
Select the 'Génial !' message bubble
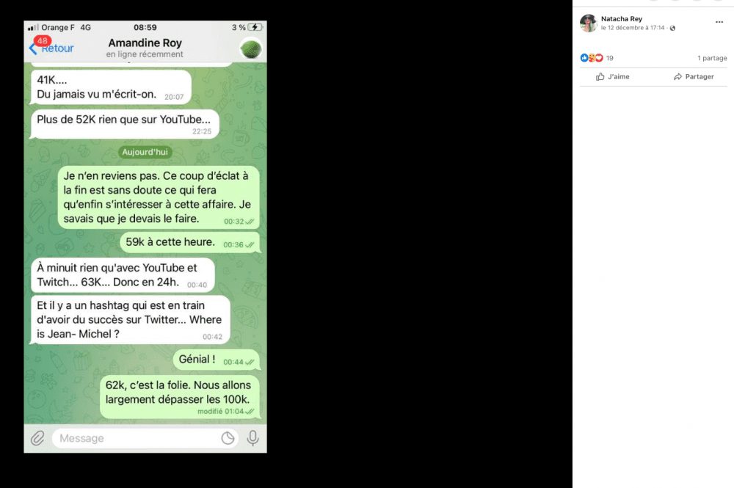click(x=217, y=360)
